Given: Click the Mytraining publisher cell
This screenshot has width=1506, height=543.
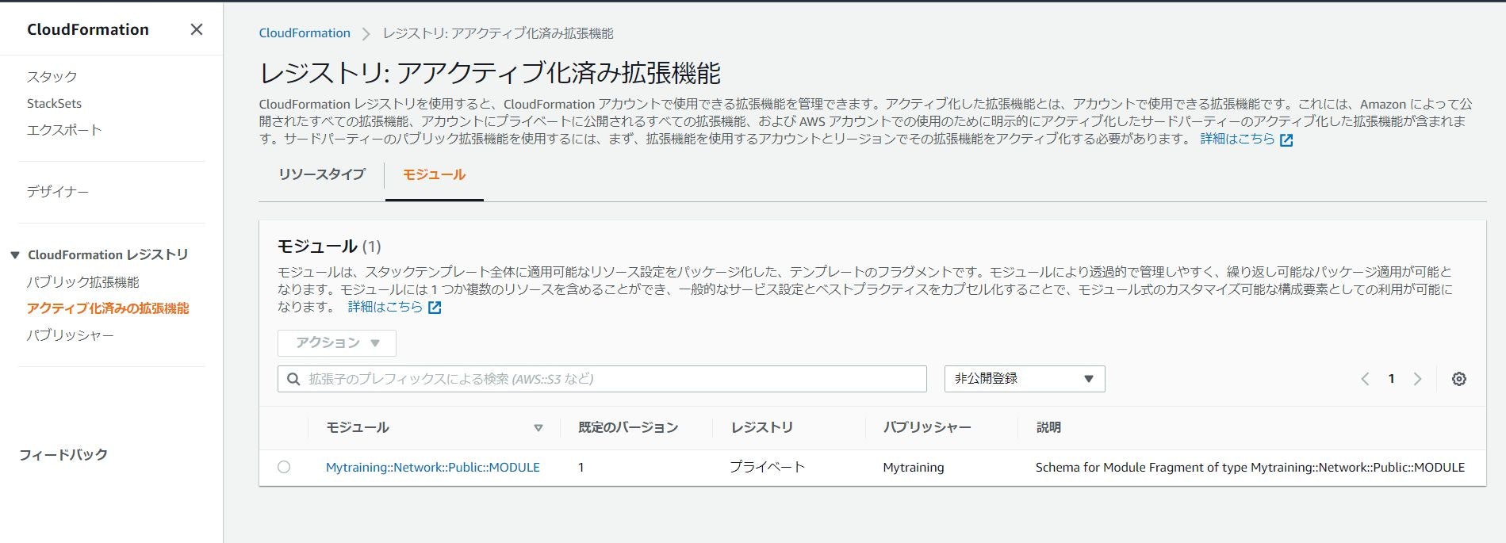Looking at the screenshot, I should point(914,468).
